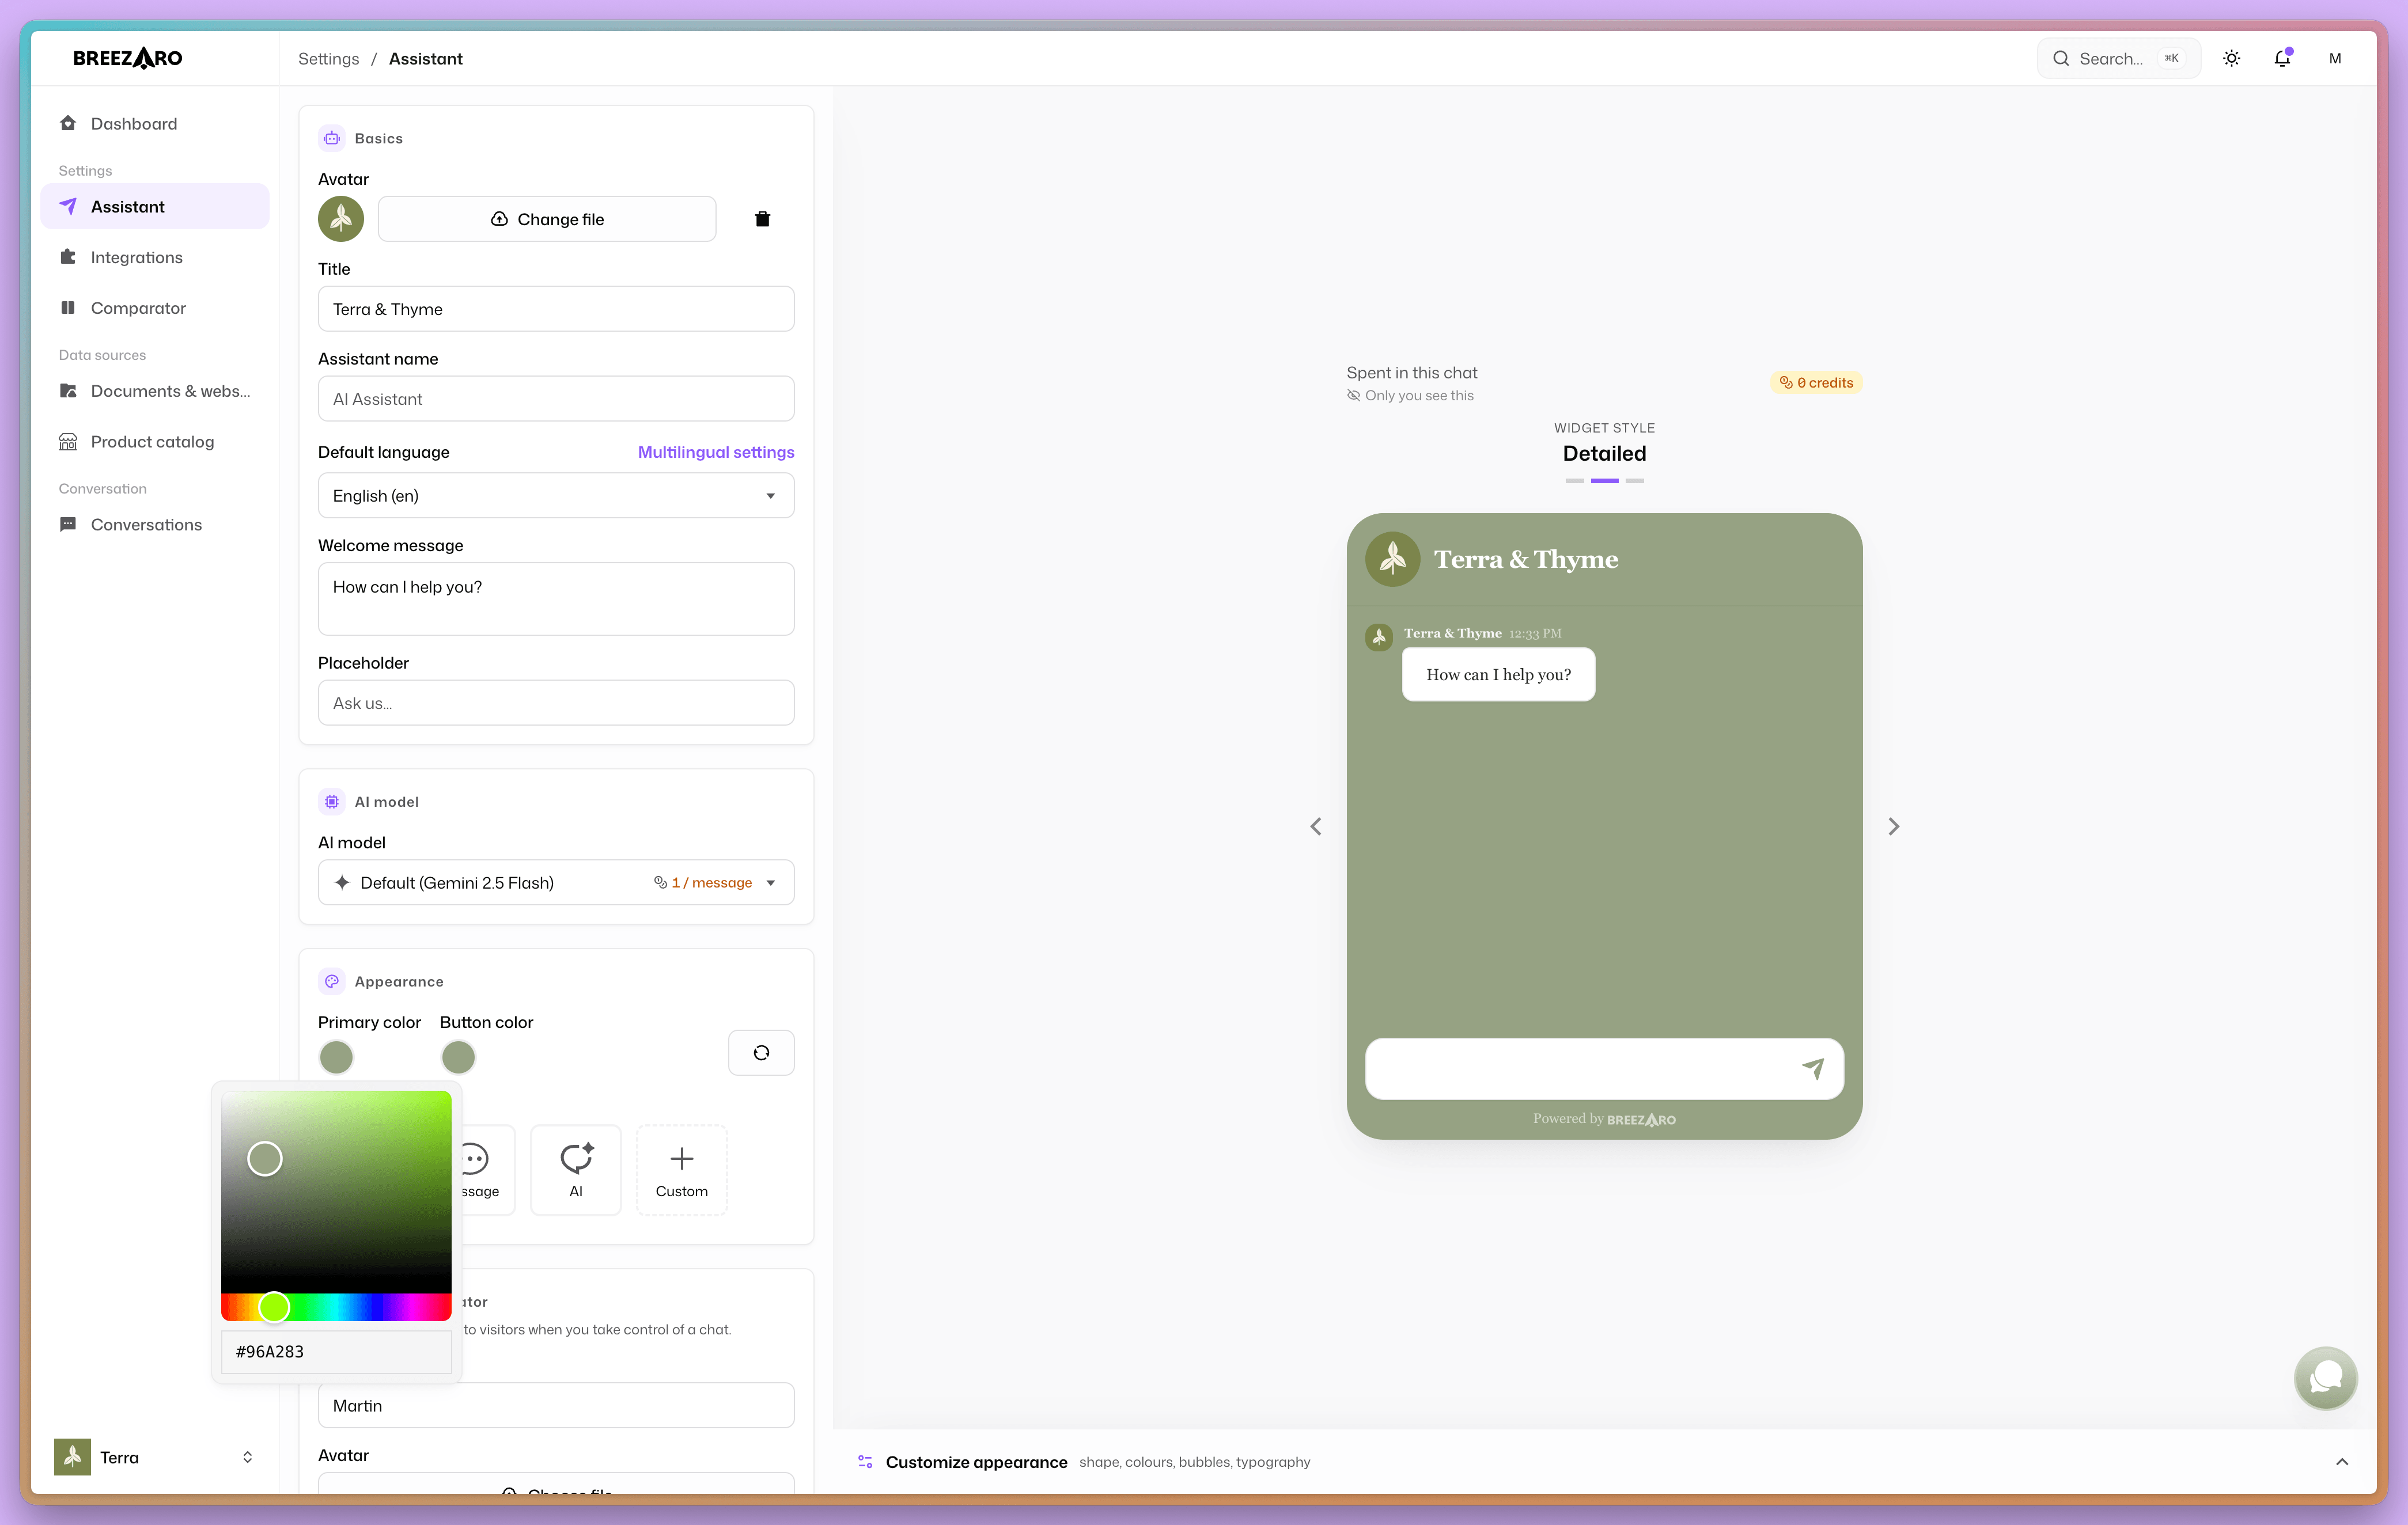This screenshot has height=1525, width=2408.
Task: Click the operator name field Martin
Action: (556, 1406)
